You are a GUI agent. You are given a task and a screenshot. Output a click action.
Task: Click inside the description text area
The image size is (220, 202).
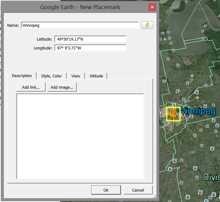click(x=80, y=136)
